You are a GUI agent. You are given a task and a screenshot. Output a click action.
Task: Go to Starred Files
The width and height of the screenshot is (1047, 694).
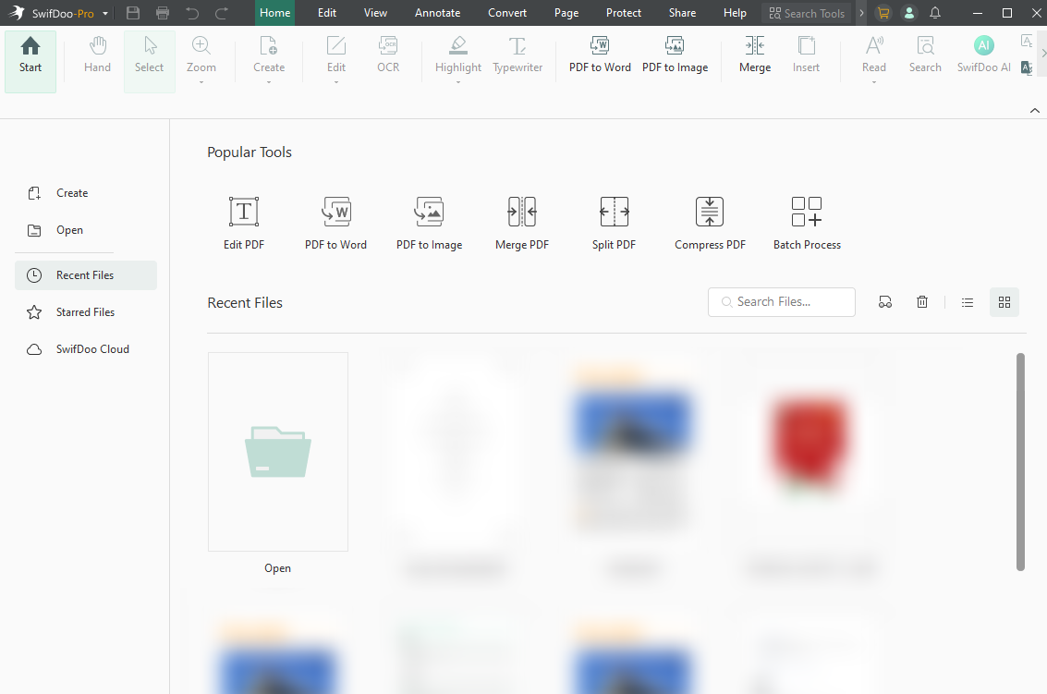point(85,311)
